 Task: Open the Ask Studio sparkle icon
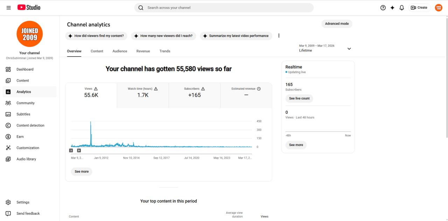click(392, 7)
